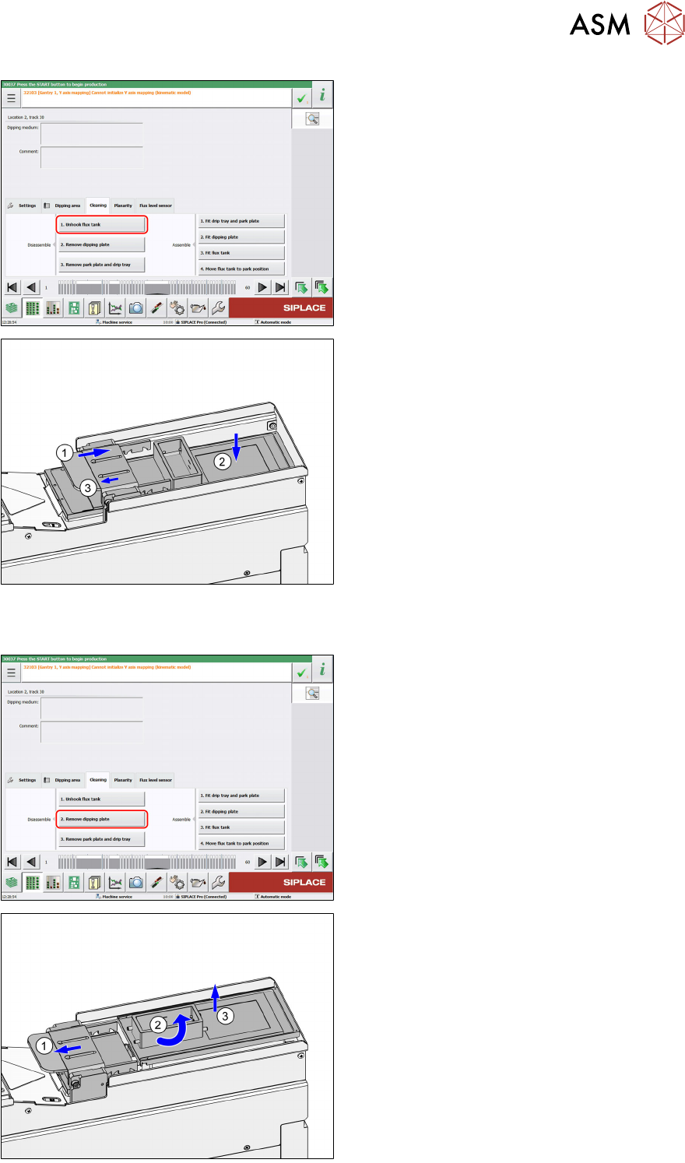Click the stacked double green arrow icon, lower screenshot

pos(321,863)
